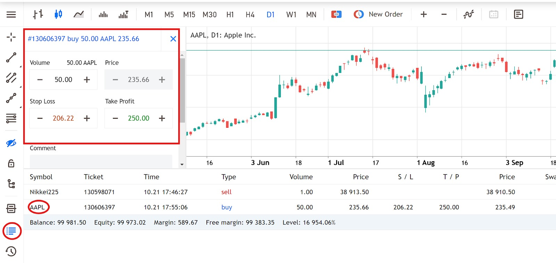
Task: Increase the Take Profit value
Action: point(162,118)
